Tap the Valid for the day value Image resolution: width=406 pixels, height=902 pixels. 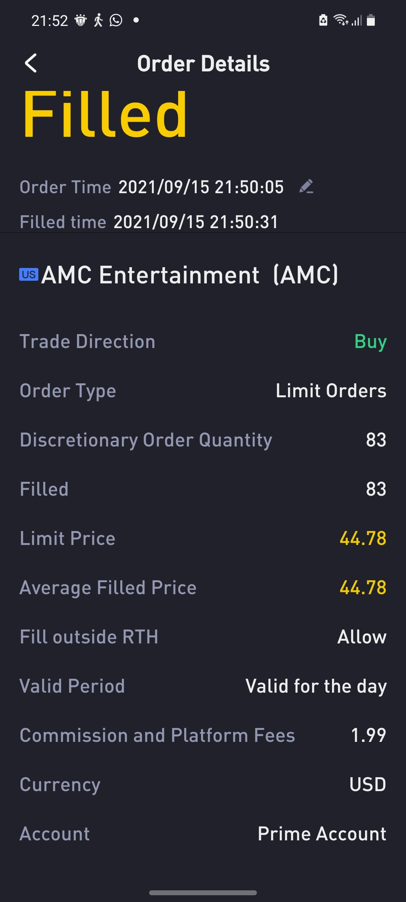(x=316, y=686)
